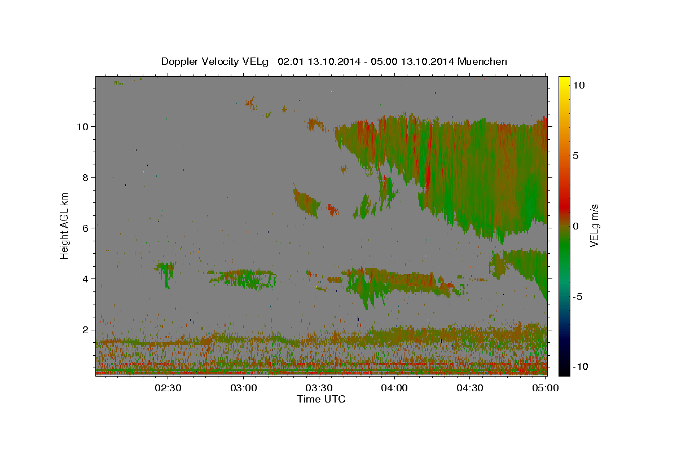Screen dimensions: 677x451
Task: Click the height axis label 10
Action: [x=82, y=126]
